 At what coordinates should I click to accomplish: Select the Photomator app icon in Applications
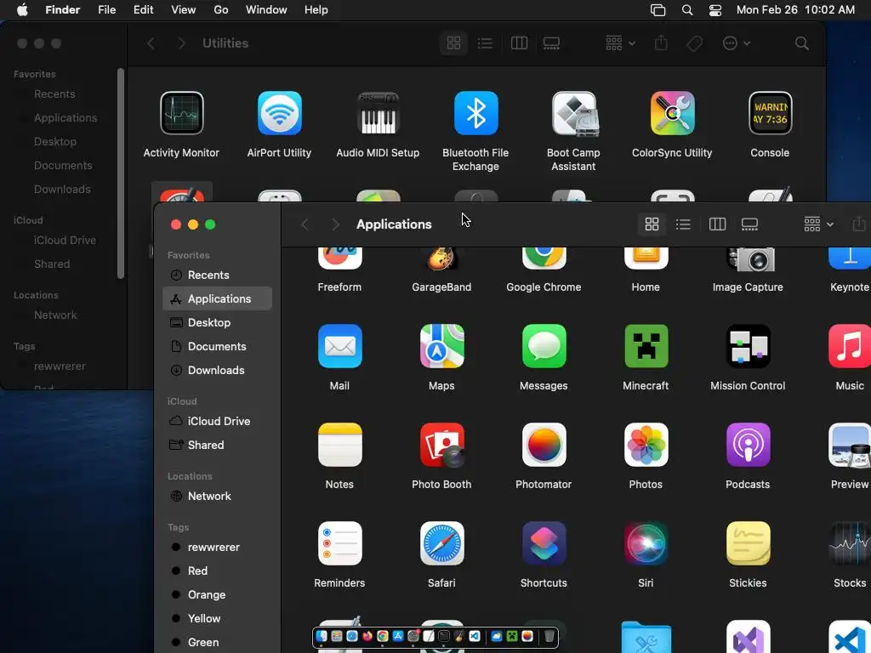click(x=544, y=445)
